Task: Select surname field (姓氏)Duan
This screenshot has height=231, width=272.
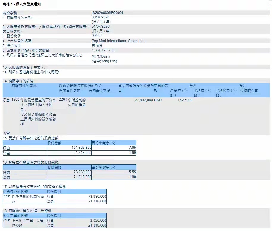Action: [101, 56]
